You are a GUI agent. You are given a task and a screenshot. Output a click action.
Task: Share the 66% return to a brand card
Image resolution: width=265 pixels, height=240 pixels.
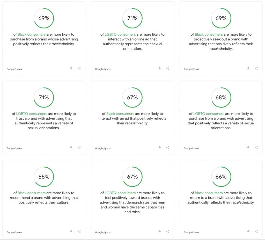[x=256, y=231]
